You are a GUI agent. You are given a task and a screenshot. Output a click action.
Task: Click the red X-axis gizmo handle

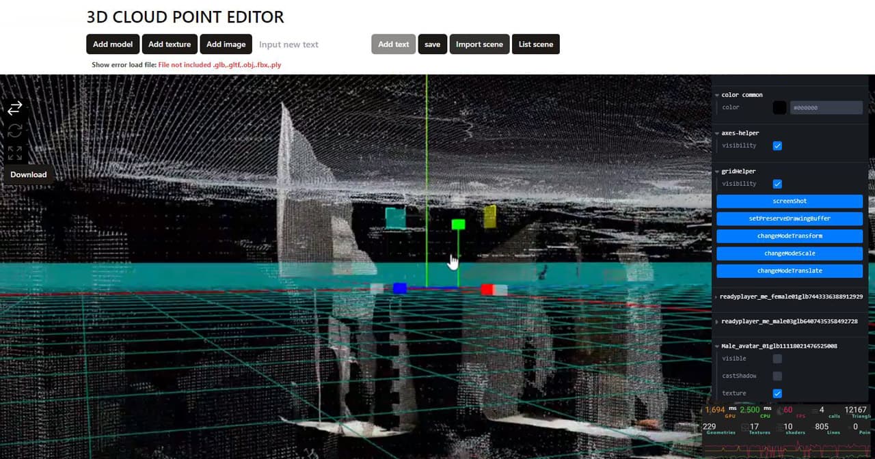(487, 290)
